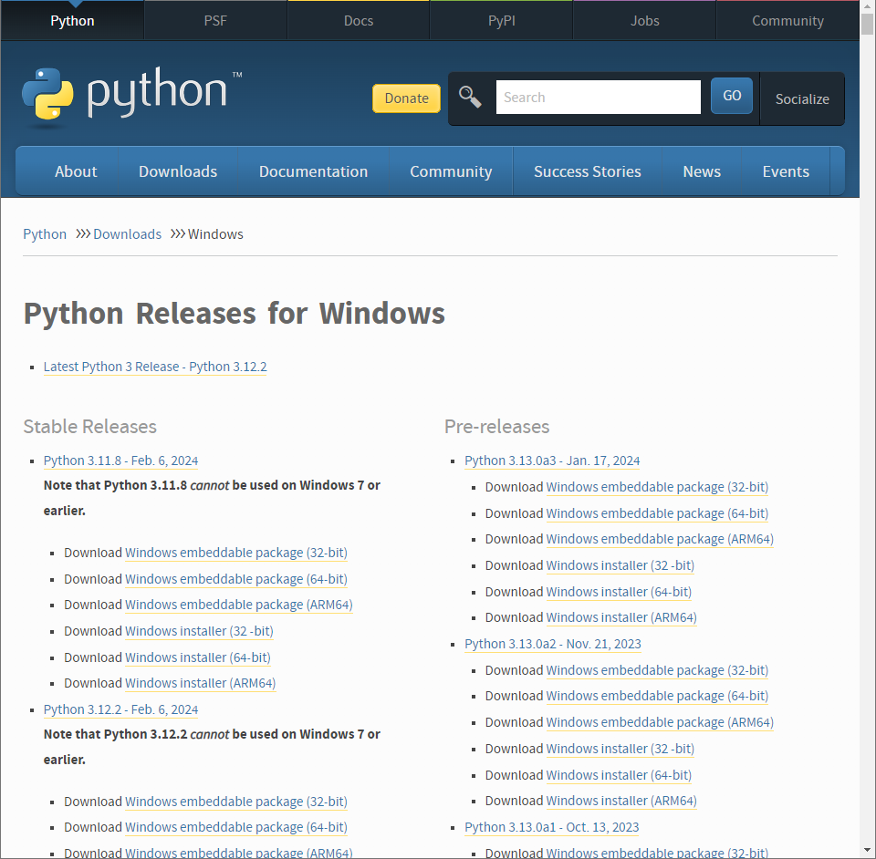Click the vertical scrollbar thumb
This screenshot has height=859, width=876.
(x=867, y=24)
